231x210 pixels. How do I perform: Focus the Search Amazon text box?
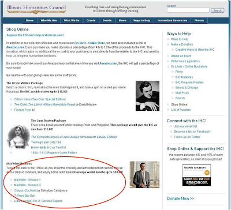tap(193, 172)
